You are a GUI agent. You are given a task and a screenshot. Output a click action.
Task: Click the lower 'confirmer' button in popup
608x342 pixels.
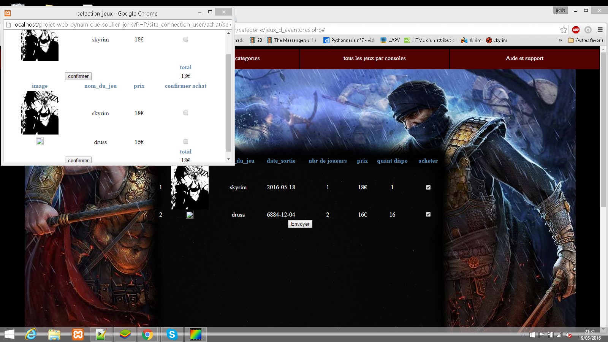78,160
